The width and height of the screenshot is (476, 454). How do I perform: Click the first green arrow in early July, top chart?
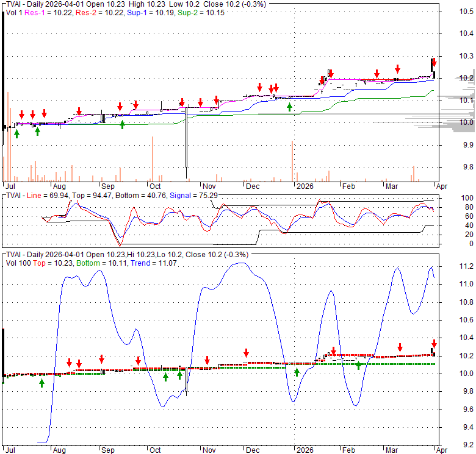16,133
